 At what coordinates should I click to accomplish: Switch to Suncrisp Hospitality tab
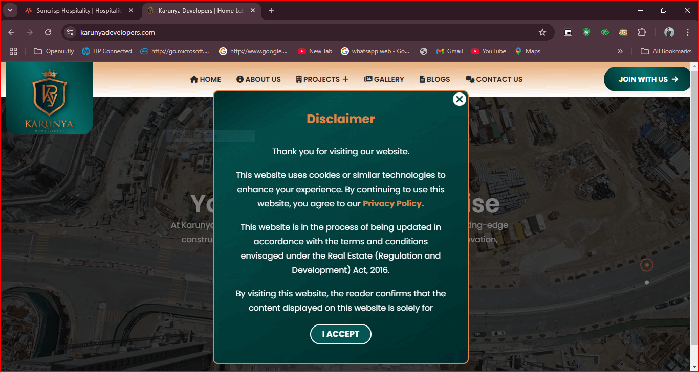pyautogui.click(x=77, y=11)
